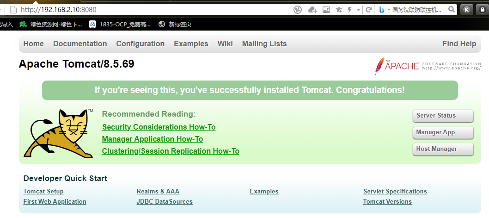The width and height of the screenshot is (489, 218).
Task: Click the search box with Chinese text
Action: pyautogui.click(x=416, y=10)
